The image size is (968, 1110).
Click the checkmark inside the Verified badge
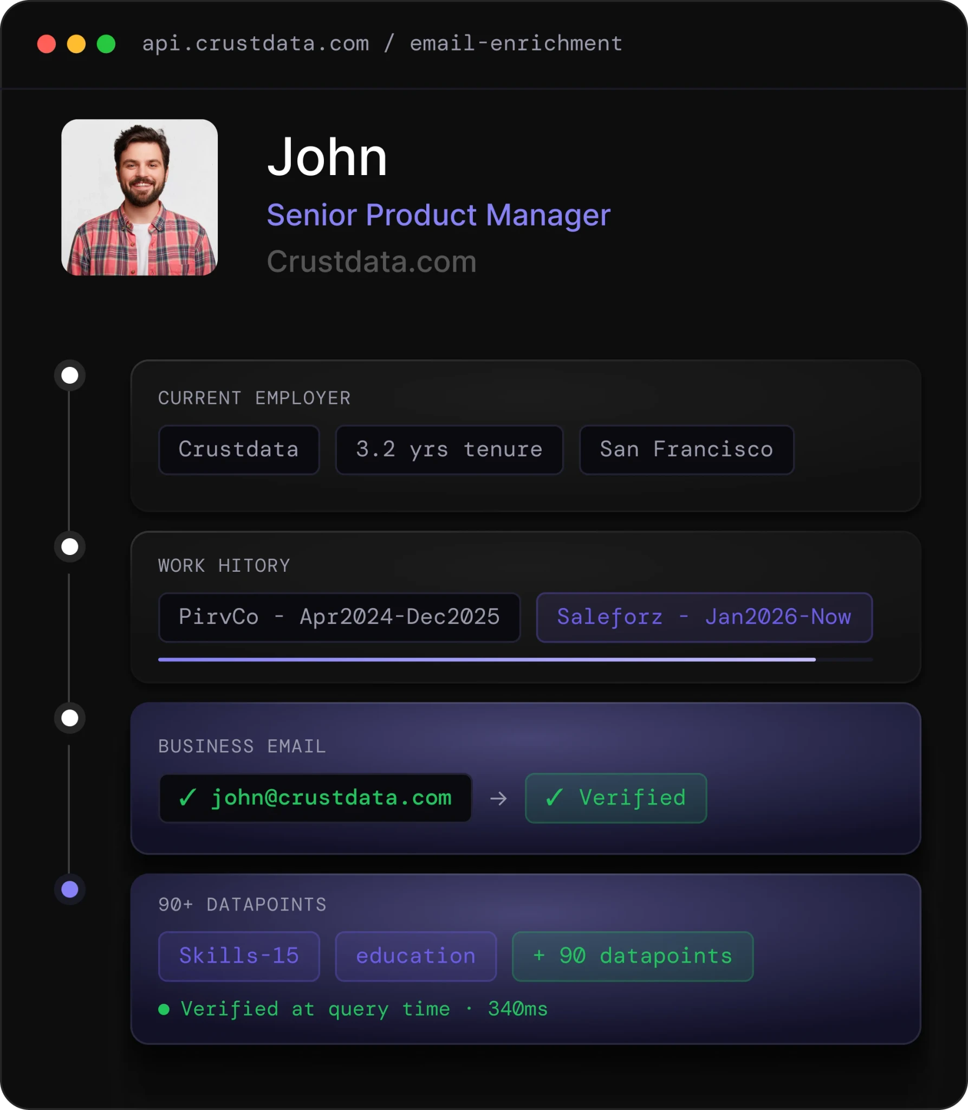coord(554,797)
